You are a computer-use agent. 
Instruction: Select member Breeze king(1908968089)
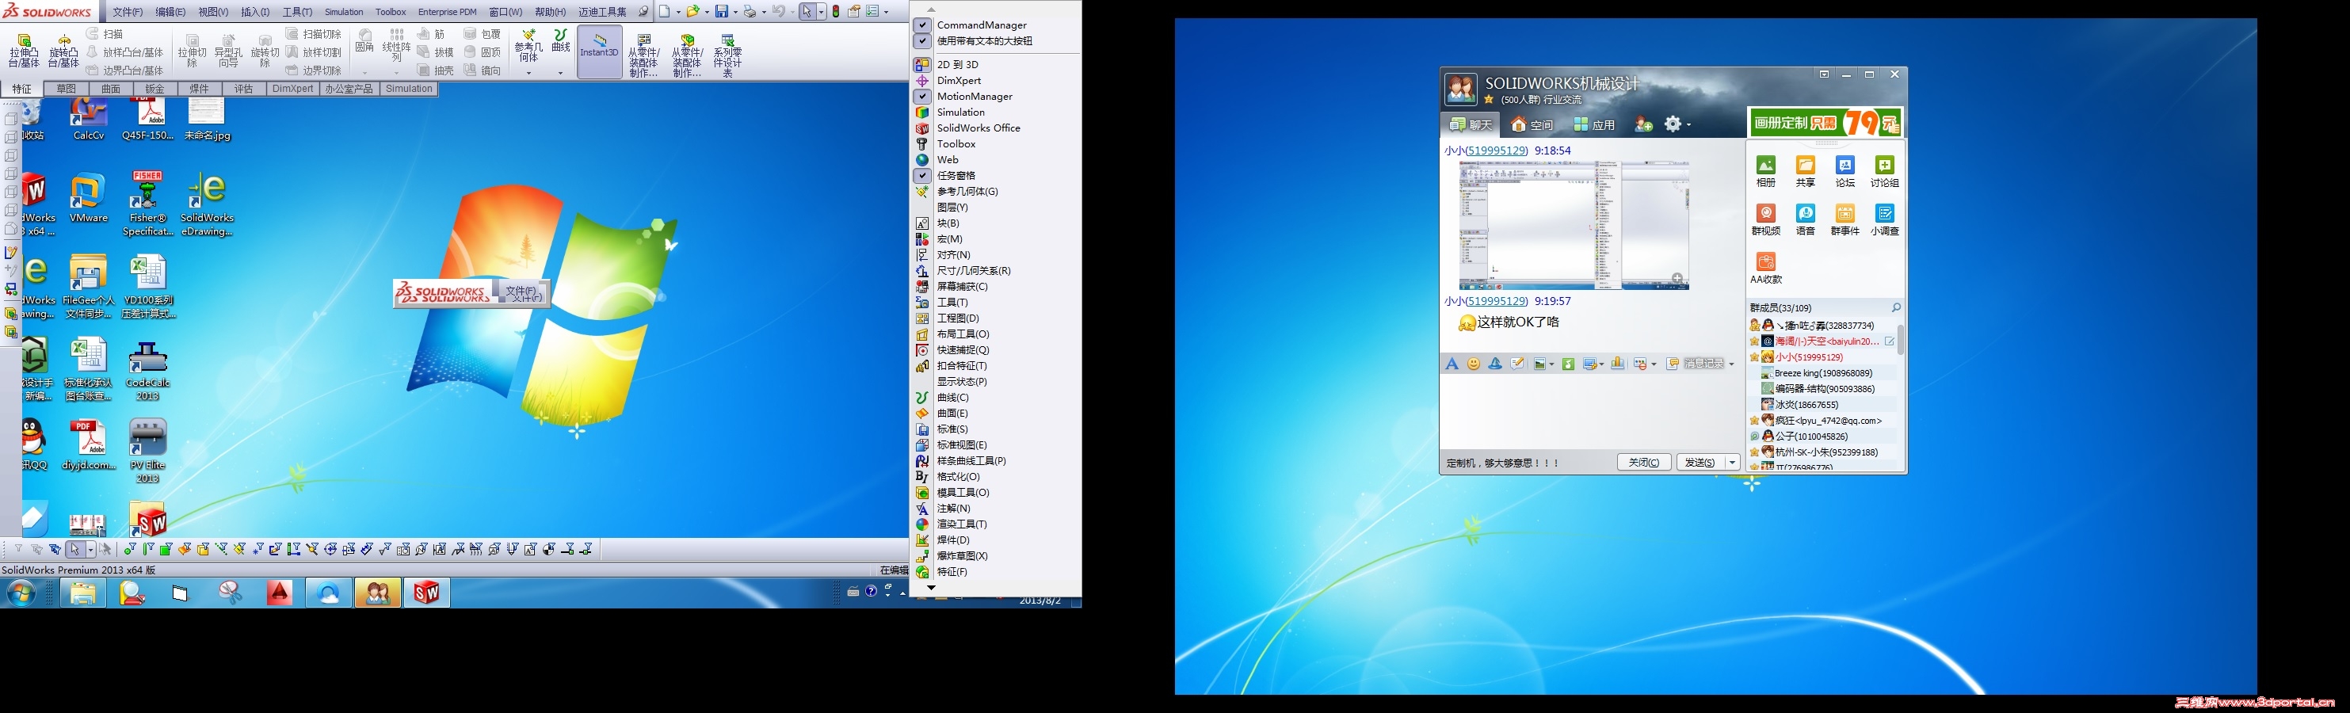point(1822,373)
